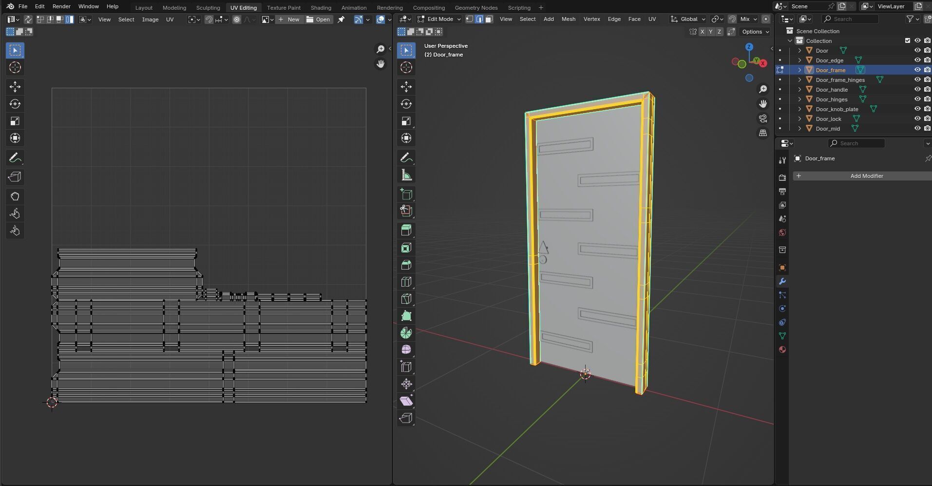Image resolution: width=932 pixels, height=486 pixels.
Task: Select the Shrink/Fatten tool
Action: pyautogui.click(x=406, y=384)
